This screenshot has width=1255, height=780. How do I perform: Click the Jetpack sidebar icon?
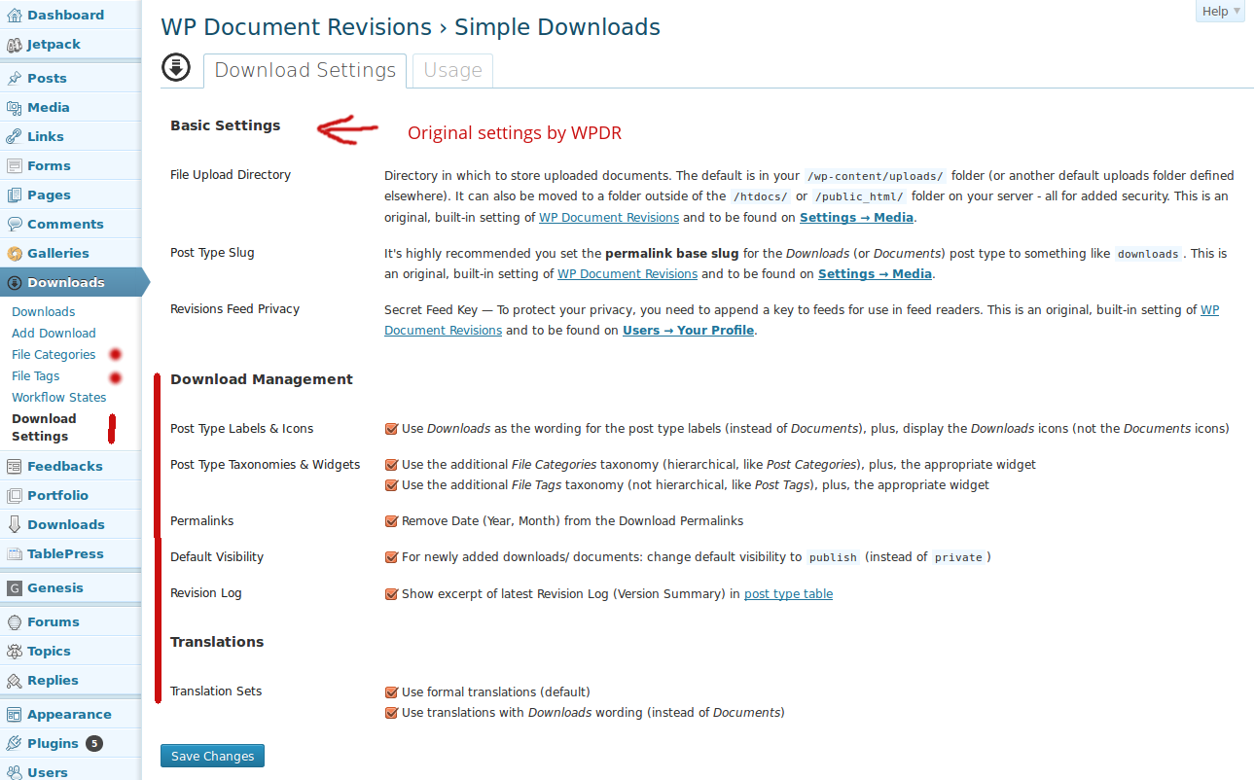coord(15,45)
